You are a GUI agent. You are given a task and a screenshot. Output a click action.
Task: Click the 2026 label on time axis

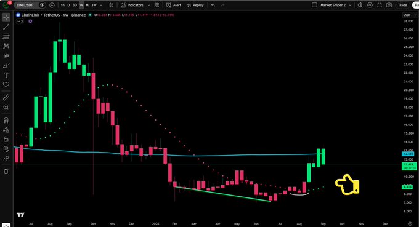point(155,224)
